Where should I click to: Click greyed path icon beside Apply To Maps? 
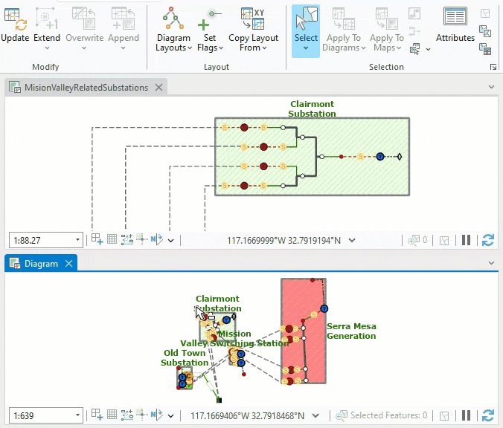(414, 14)
